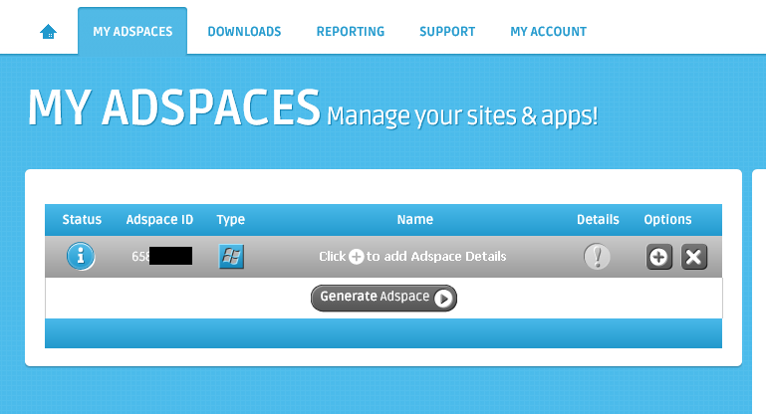Viewport: 766px width, 414px height.
Task: Click the Type column header
Action: 230,220
